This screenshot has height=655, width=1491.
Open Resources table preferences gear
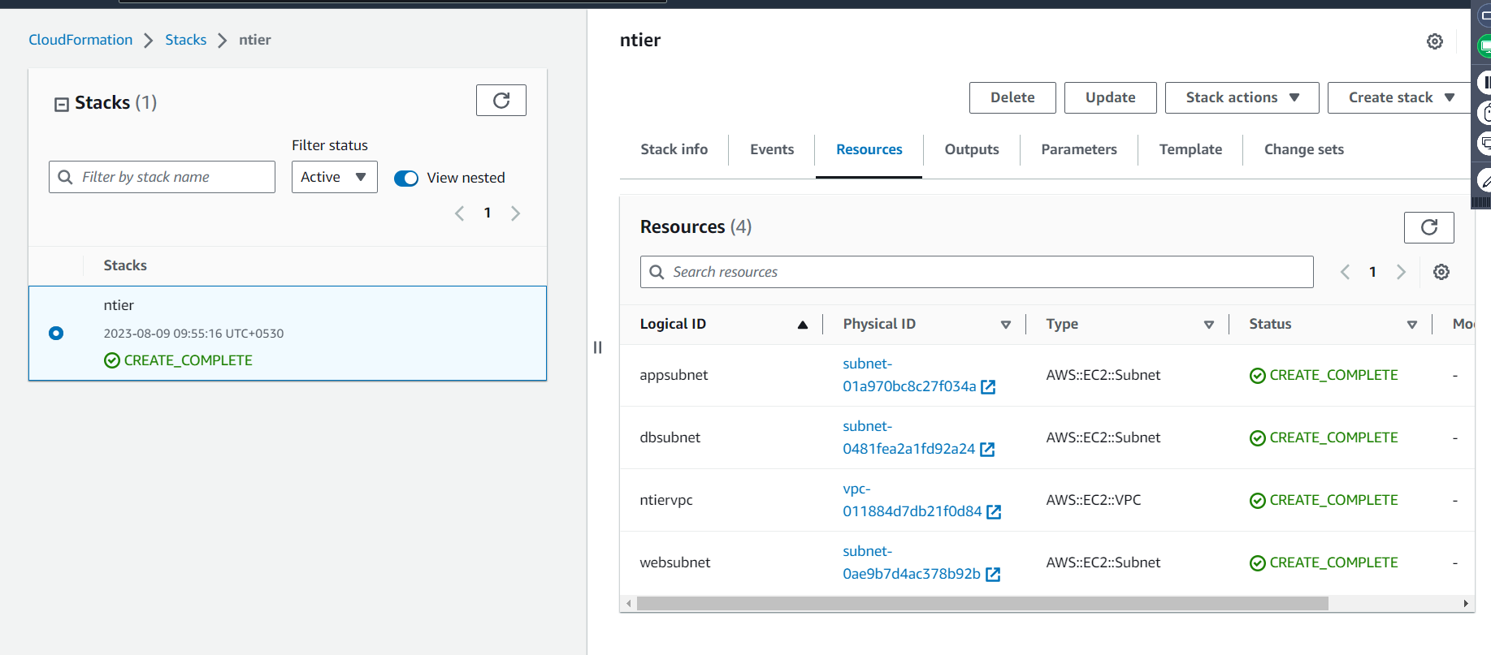[x=1441, y=272]
